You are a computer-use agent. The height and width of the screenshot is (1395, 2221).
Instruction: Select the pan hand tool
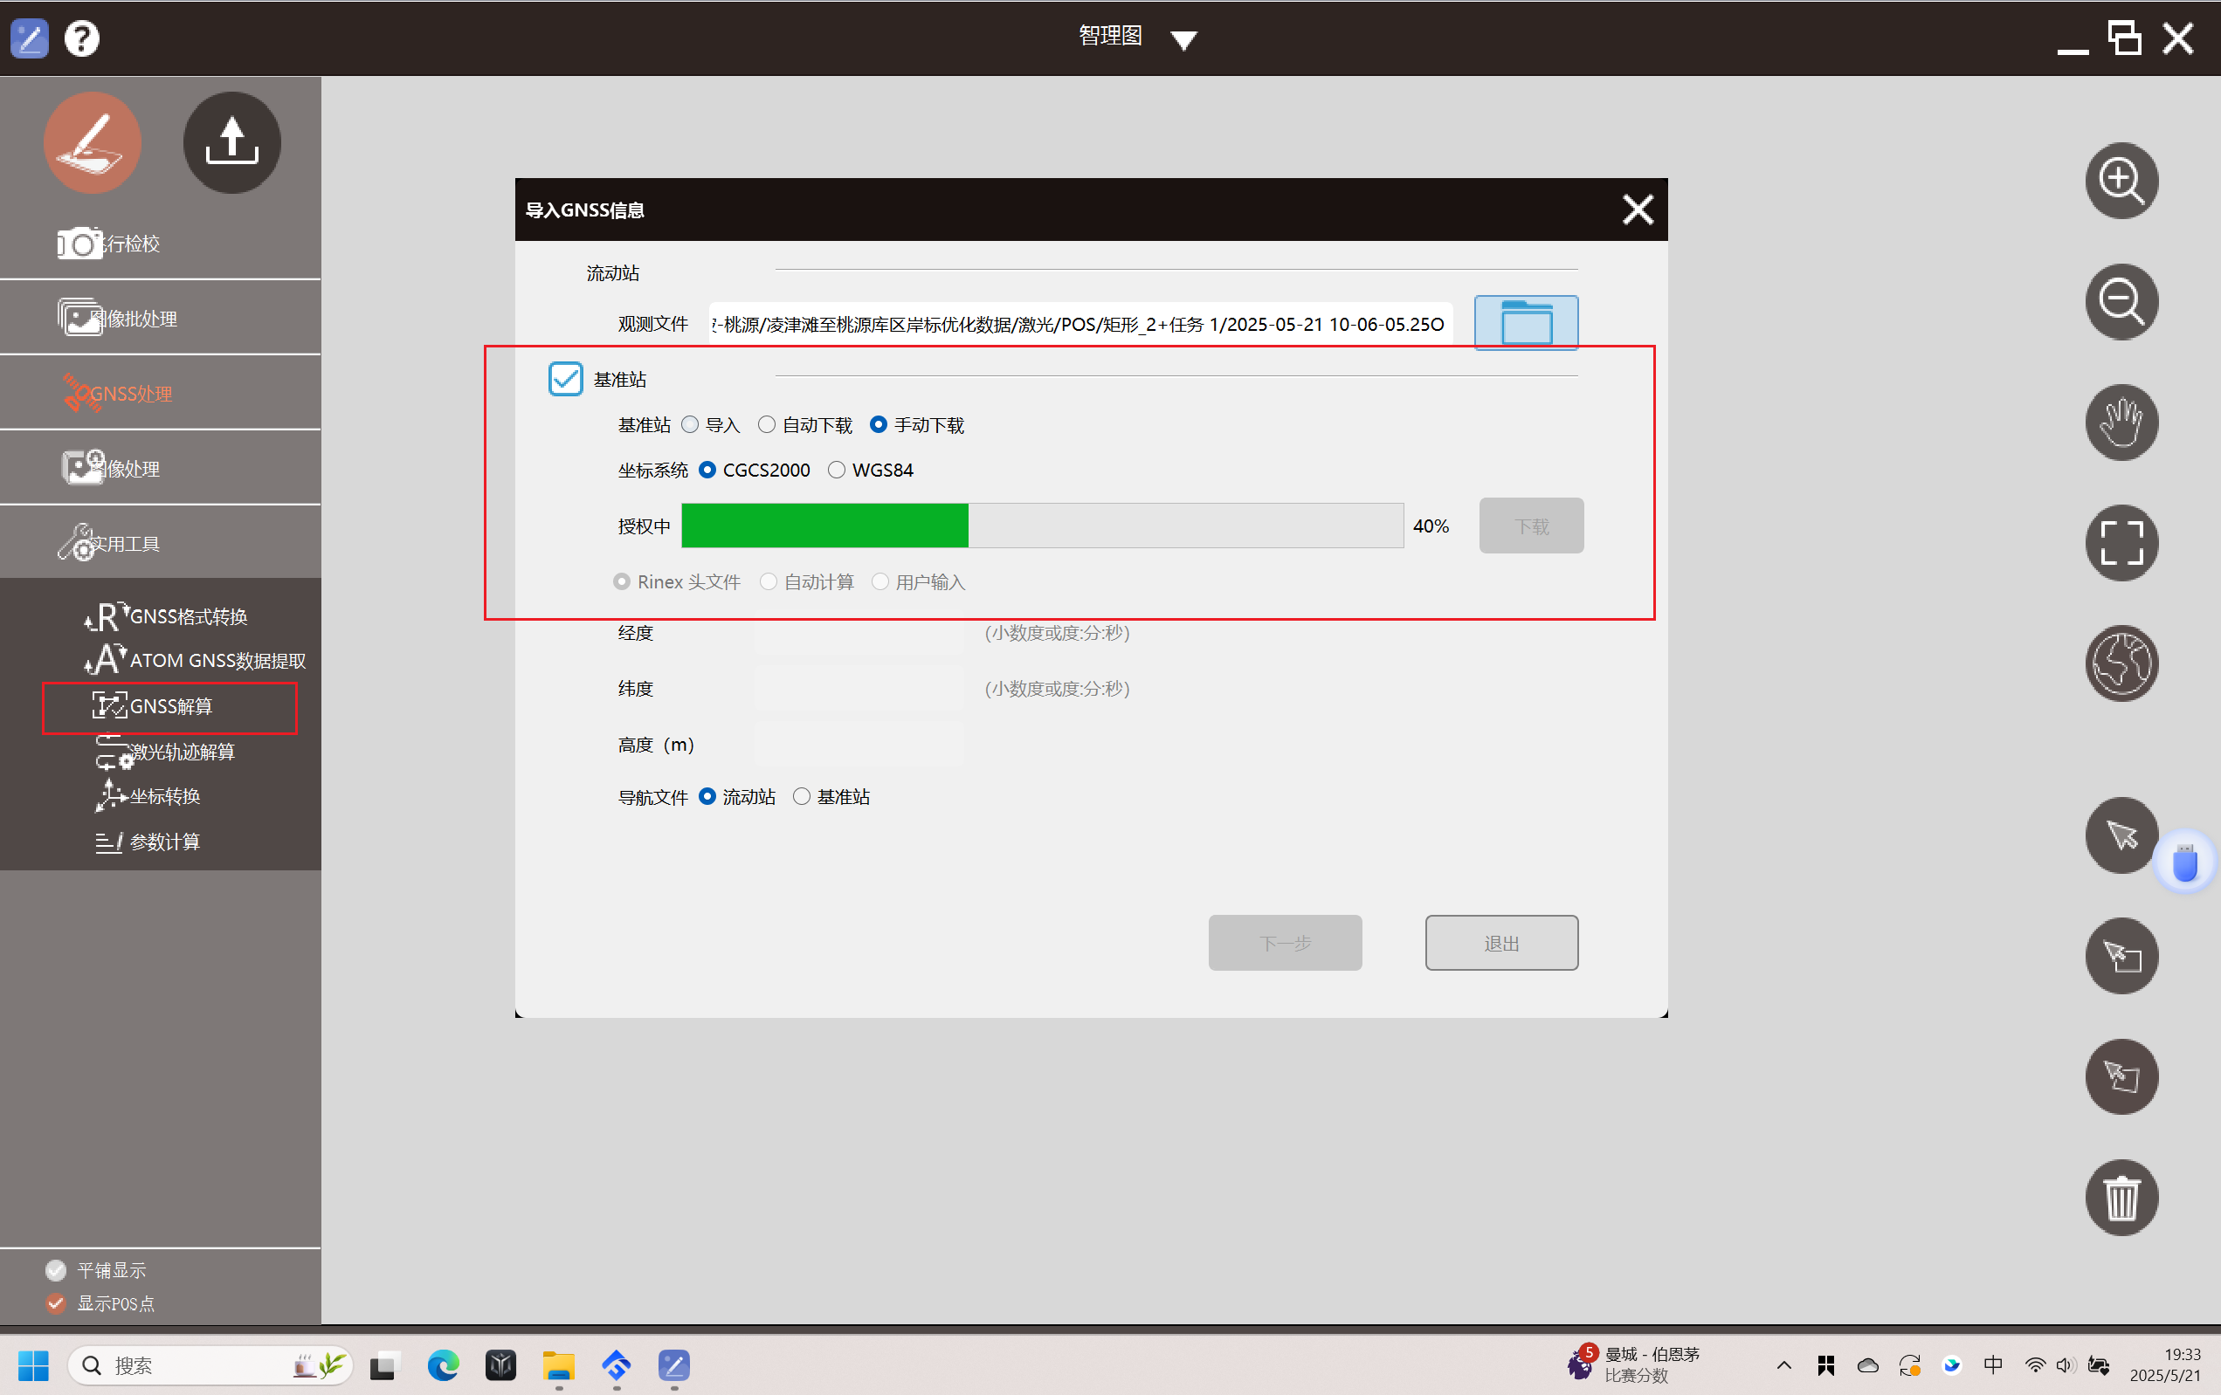(2121, 423)
